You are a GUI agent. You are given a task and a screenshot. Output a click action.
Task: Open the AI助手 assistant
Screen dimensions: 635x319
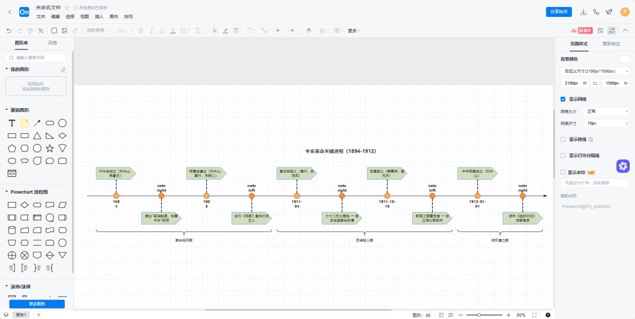point(581,31)
